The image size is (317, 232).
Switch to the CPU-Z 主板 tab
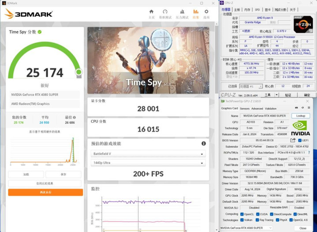click(237, 10)
